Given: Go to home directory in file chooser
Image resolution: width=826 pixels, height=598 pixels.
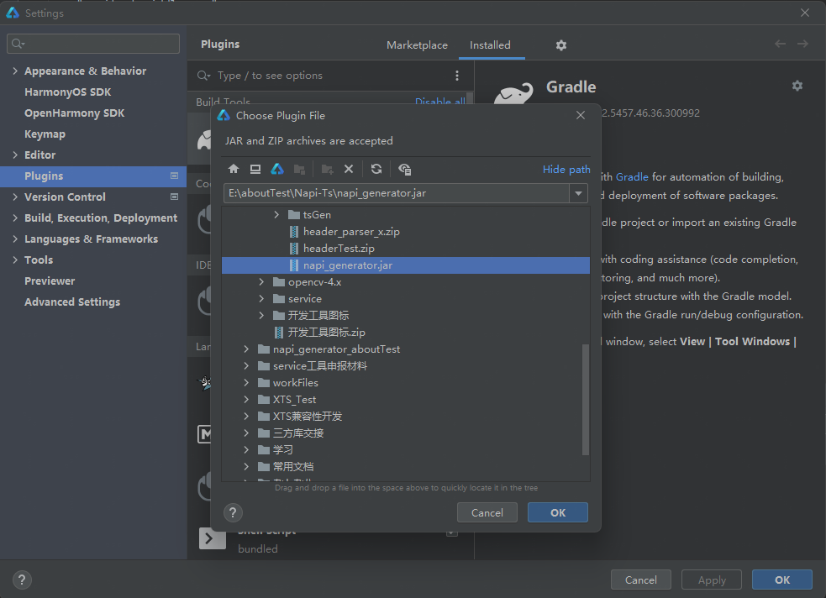Looking at the screenshot, I should [234, 169].
